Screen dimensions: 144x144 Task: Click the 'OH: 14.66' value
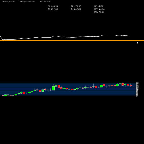click(x=99, y=9)
